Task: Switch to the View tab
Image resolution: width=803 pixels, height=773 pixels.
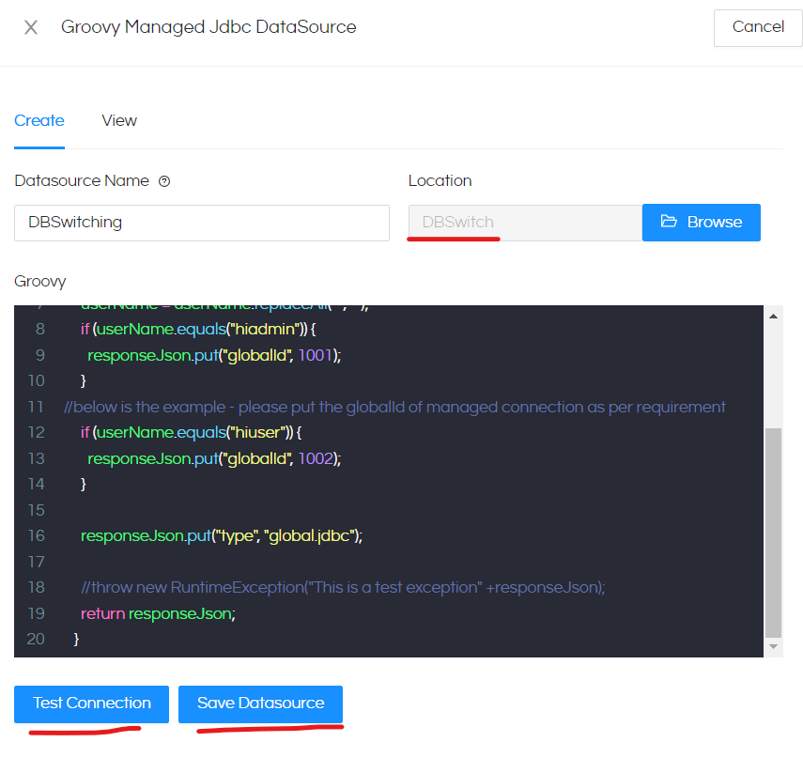Action: [x=119, y=120]
